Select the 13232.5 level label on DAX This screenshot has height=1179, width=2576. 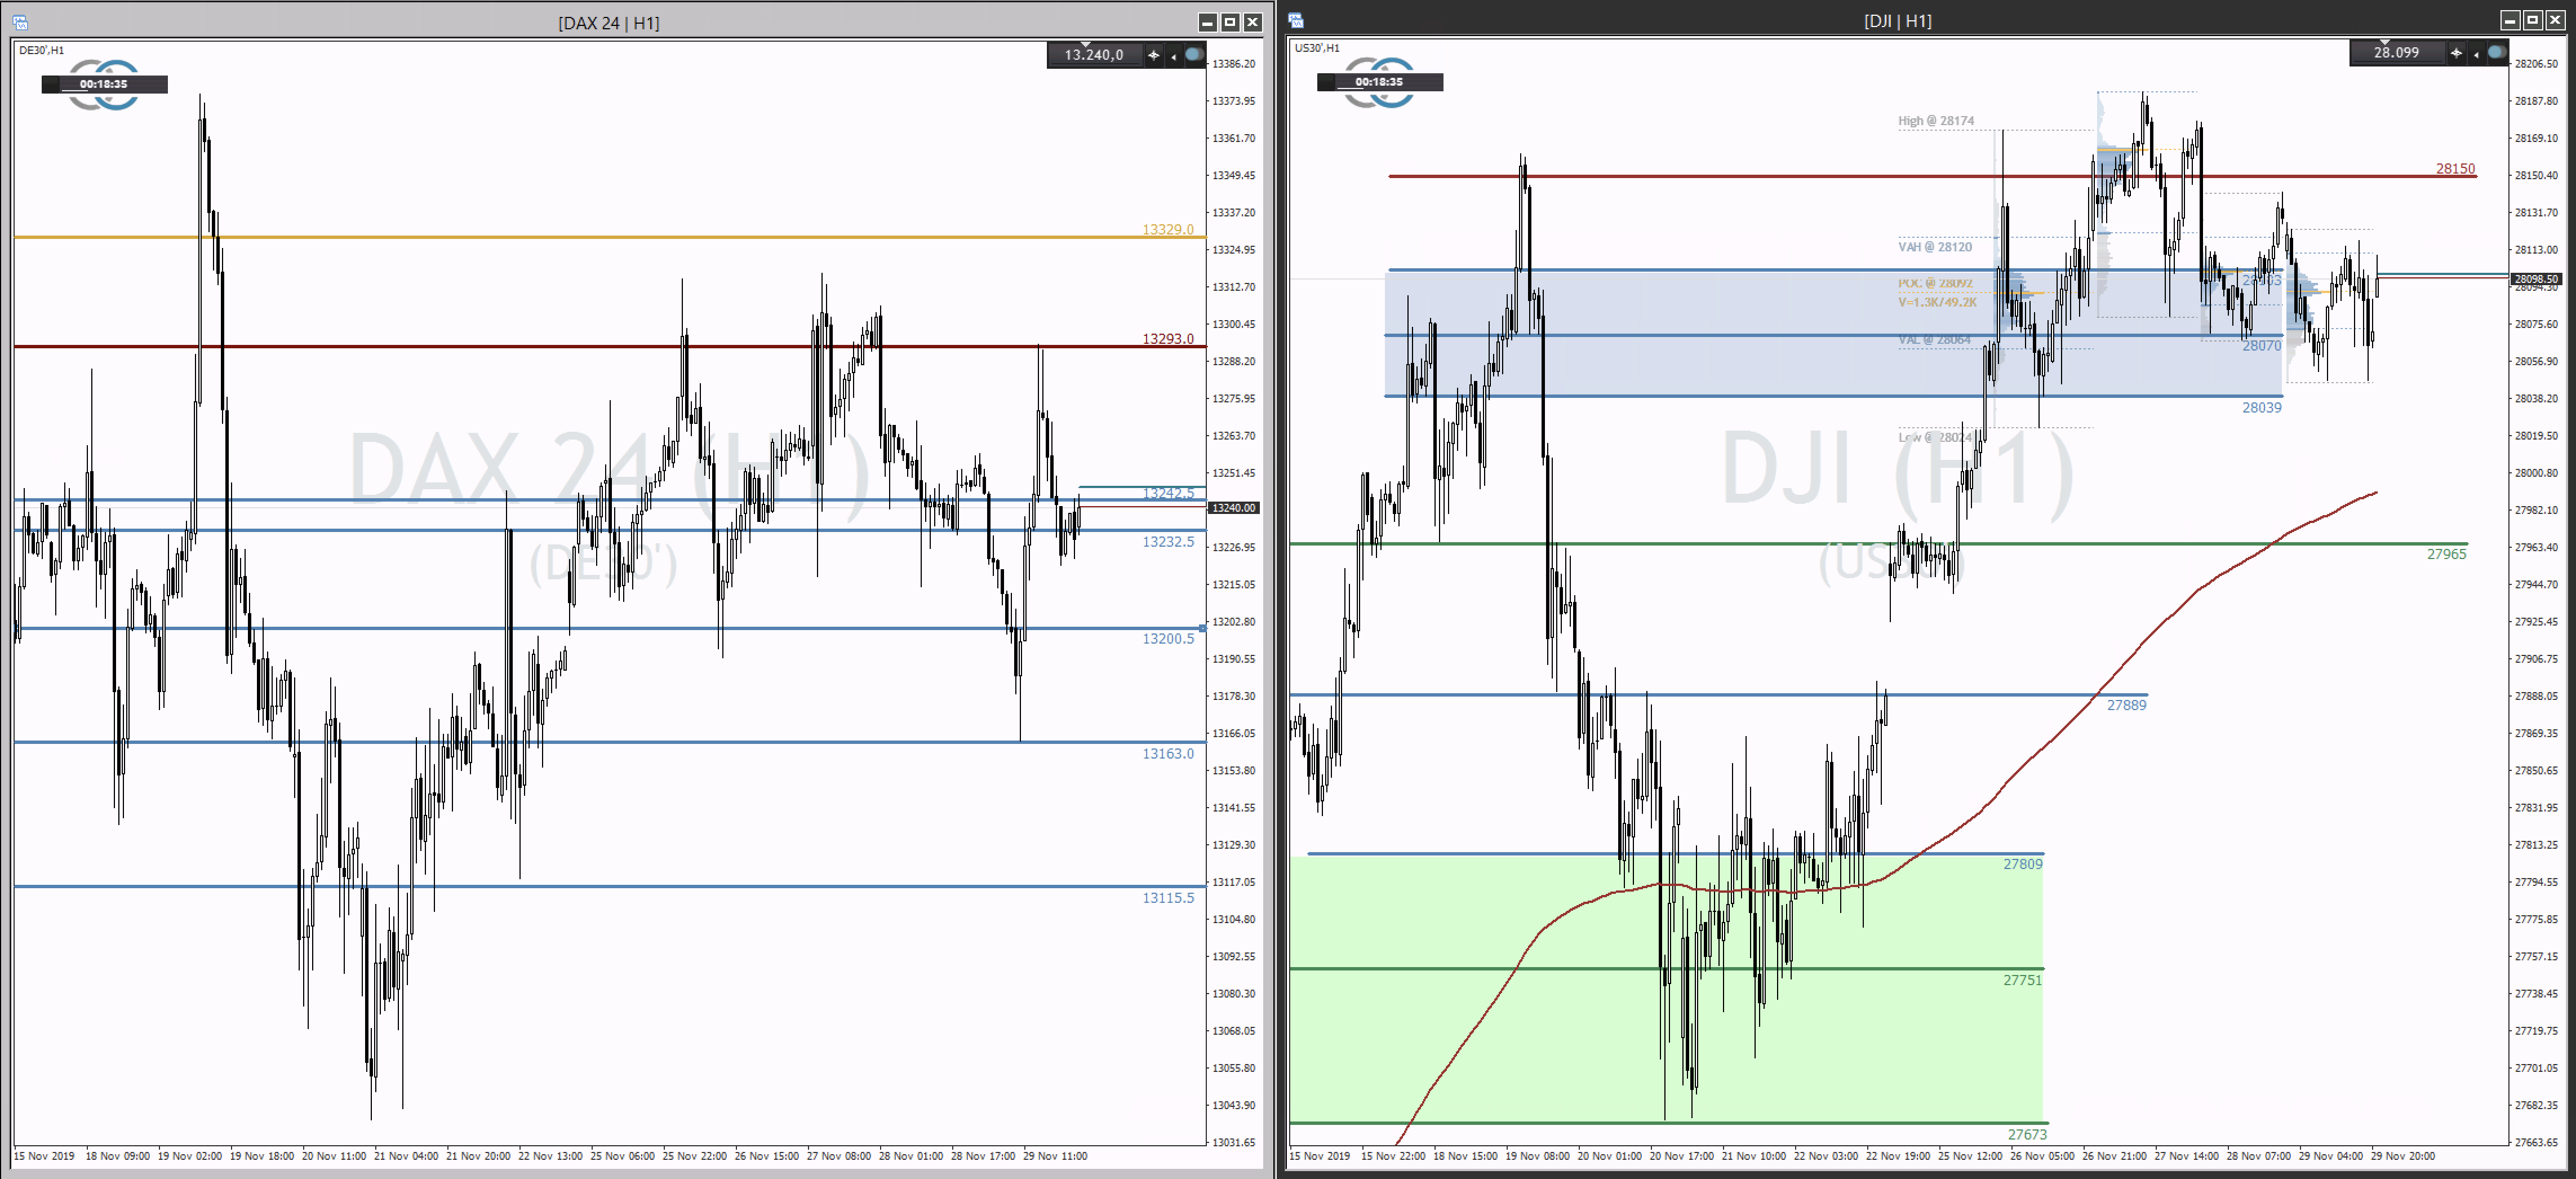pos(1168,542)
